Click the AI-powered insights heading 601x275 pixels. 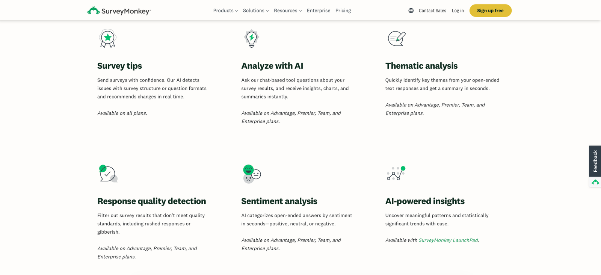tap(425, 201)
